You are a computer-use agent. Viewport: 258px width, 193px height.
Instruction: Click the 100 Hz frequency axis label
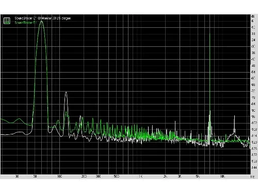(59, 177)
